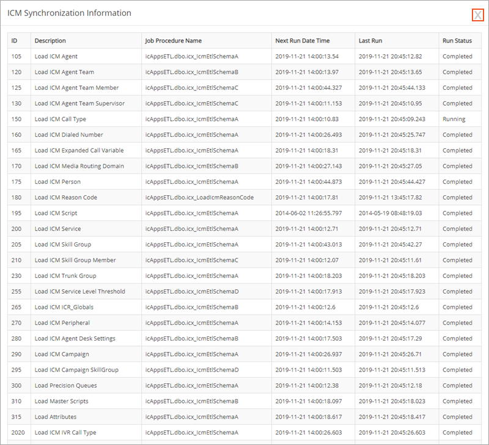Select the Load ICM Call Type row
489x445 pixels.
click(244, 119)
